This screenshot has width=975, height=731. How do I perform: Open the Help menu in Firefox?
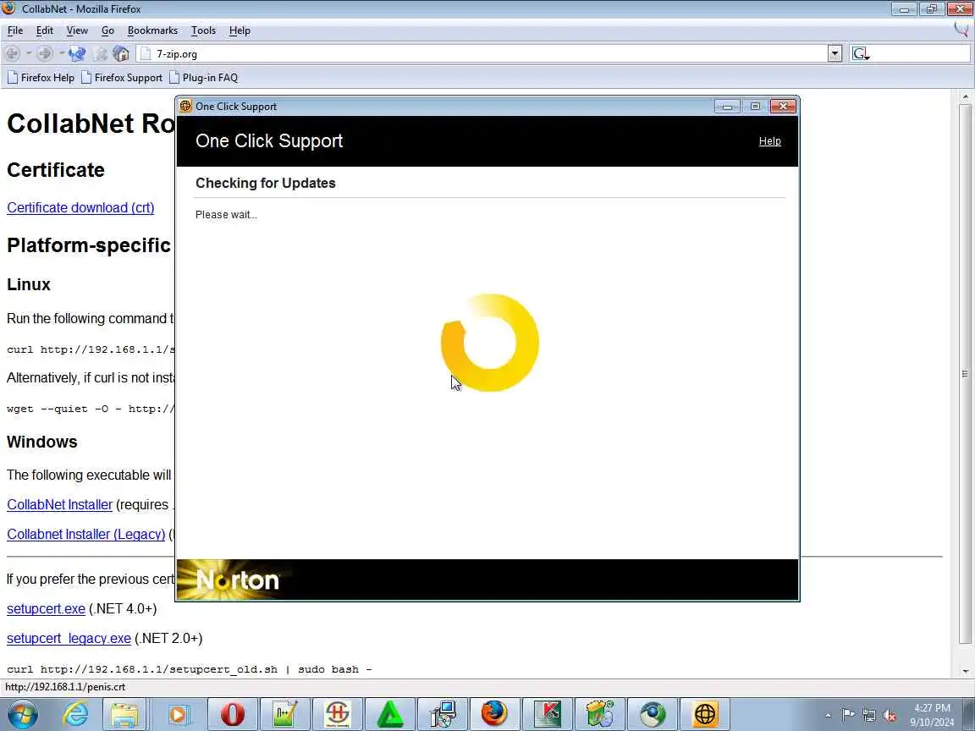tap(240, 30)
